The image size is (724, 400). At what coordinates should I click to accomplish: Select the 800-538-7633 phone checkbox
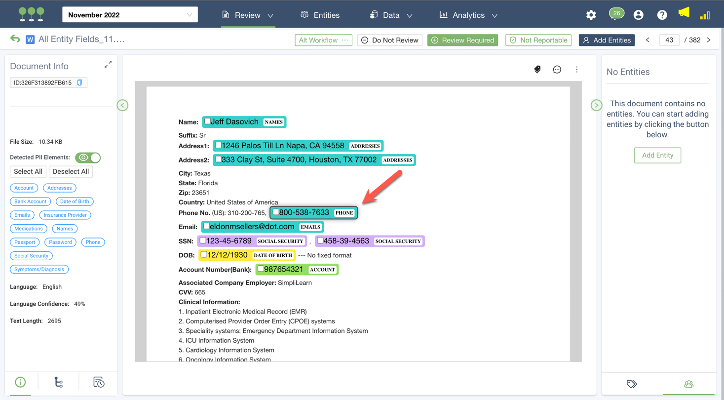[x=276, y=212]
